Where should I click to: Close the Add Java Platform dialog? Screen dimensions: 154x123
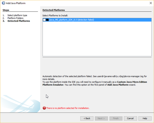[x=151, y=3]
